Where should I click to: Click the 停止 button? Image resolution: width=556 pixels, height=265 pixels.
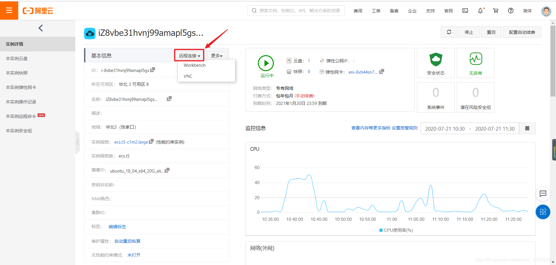click(469, 32)
